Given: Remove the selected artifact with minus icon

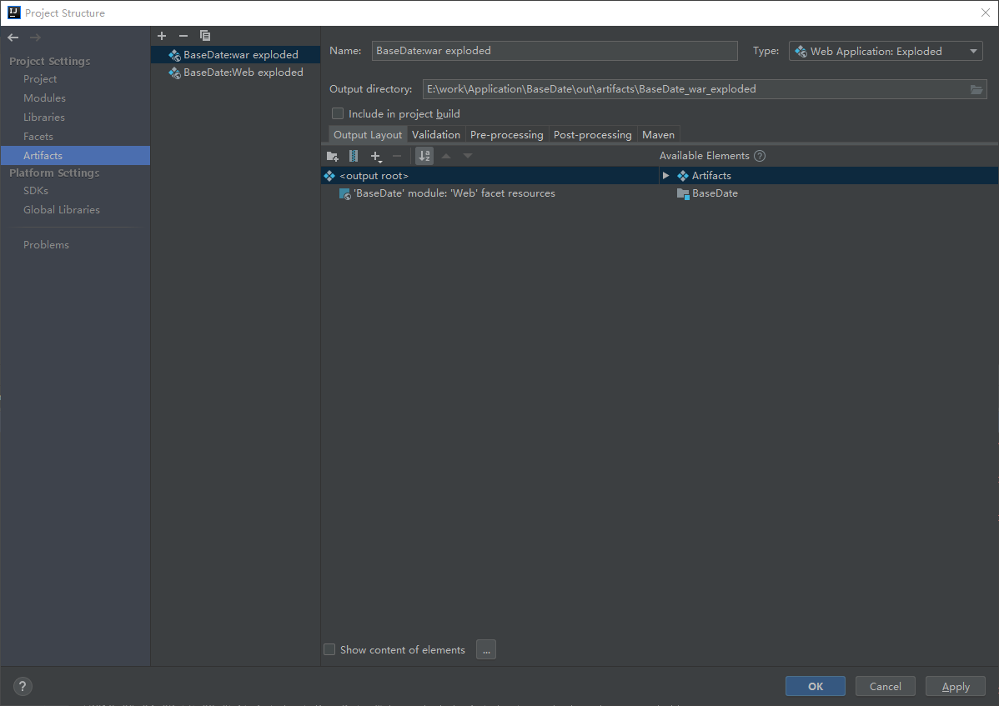Looking at the screenshot, I should (183, 36).
